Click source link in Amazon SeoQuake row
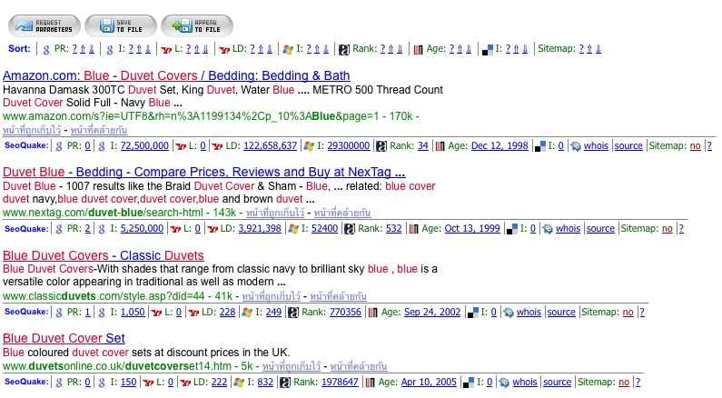The width and height of the screenshot is (722, 398). coord(628,146)
